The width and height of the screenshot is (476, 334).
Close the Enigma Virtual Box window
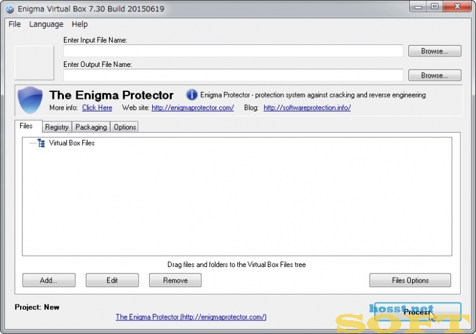[457, 6]
